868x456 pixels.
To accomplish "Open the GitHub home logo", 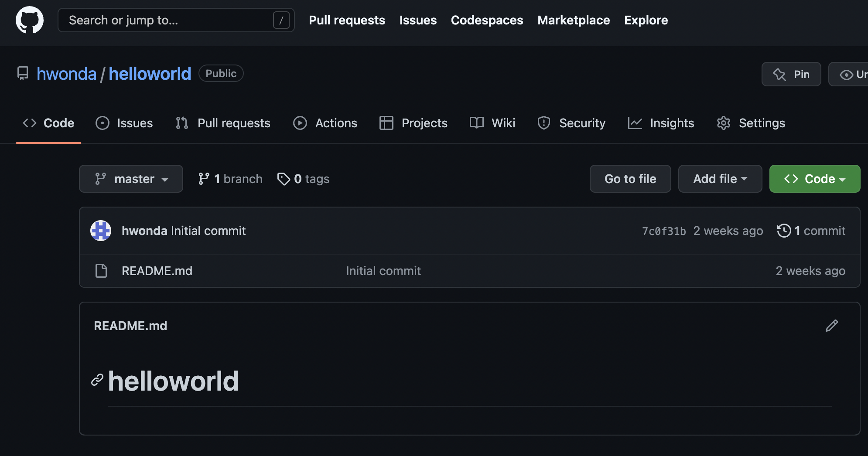I will (x=30, y=20).
